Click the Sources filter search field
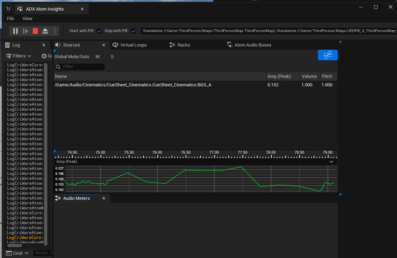Screen dimensions: 397x258 coord(80,67)
